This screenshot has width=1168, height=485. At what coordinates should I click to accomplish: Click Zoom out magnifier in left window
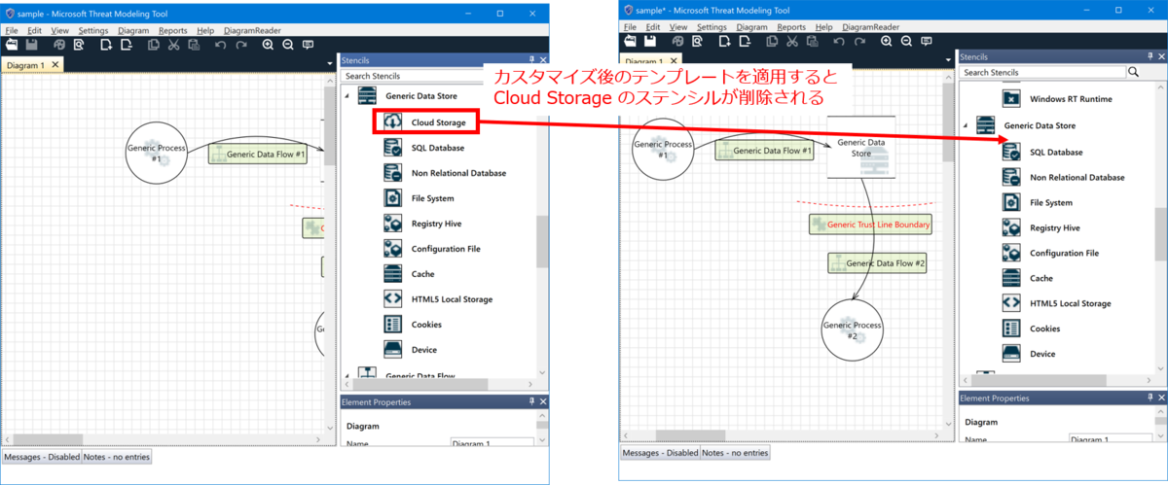(x=287, y=44)
